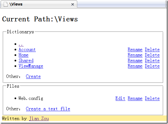Open the Home folder link
The height and width of the screenshot is (124, 168).
tap(24, 55)
